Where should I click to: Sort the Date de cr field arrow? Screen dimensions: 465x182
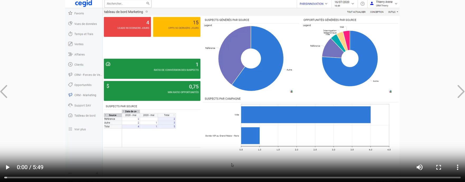point(138,112)
